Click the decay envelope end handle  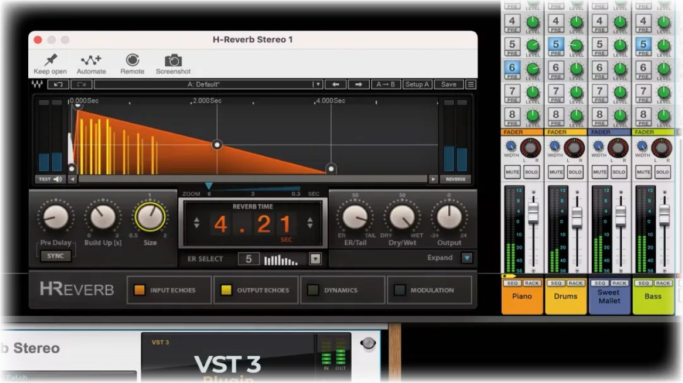click(x=331, y=169)
